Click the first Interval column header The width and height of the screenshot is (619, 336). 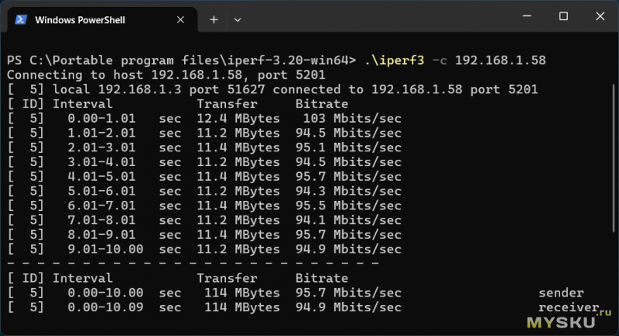pyautogui.click(x=82, y=104)
